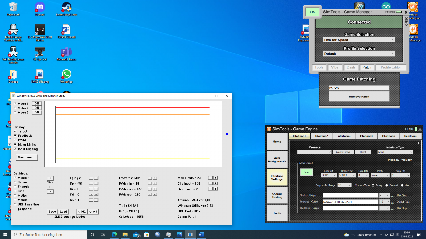Click the volume icon in system tray

397,235
